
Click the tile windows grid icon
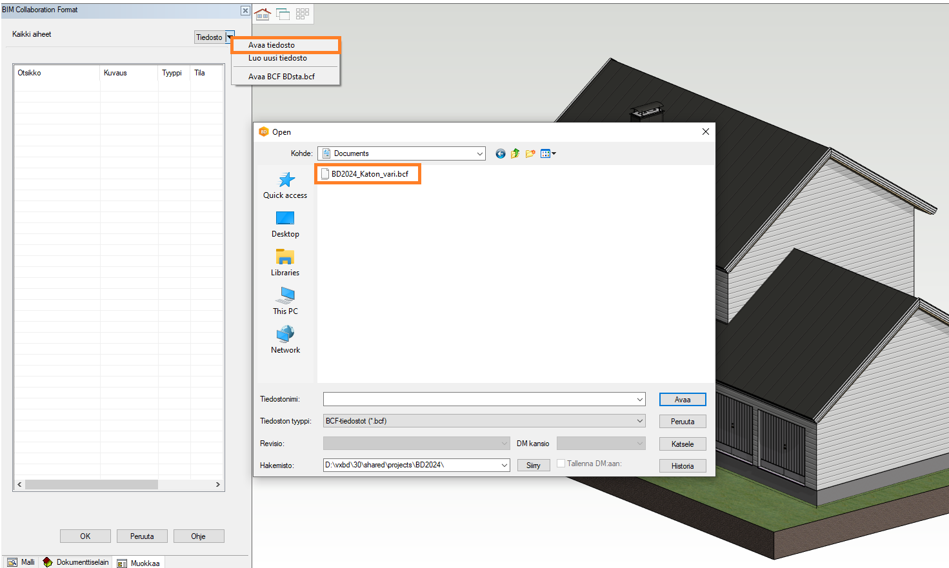(303, 14)
